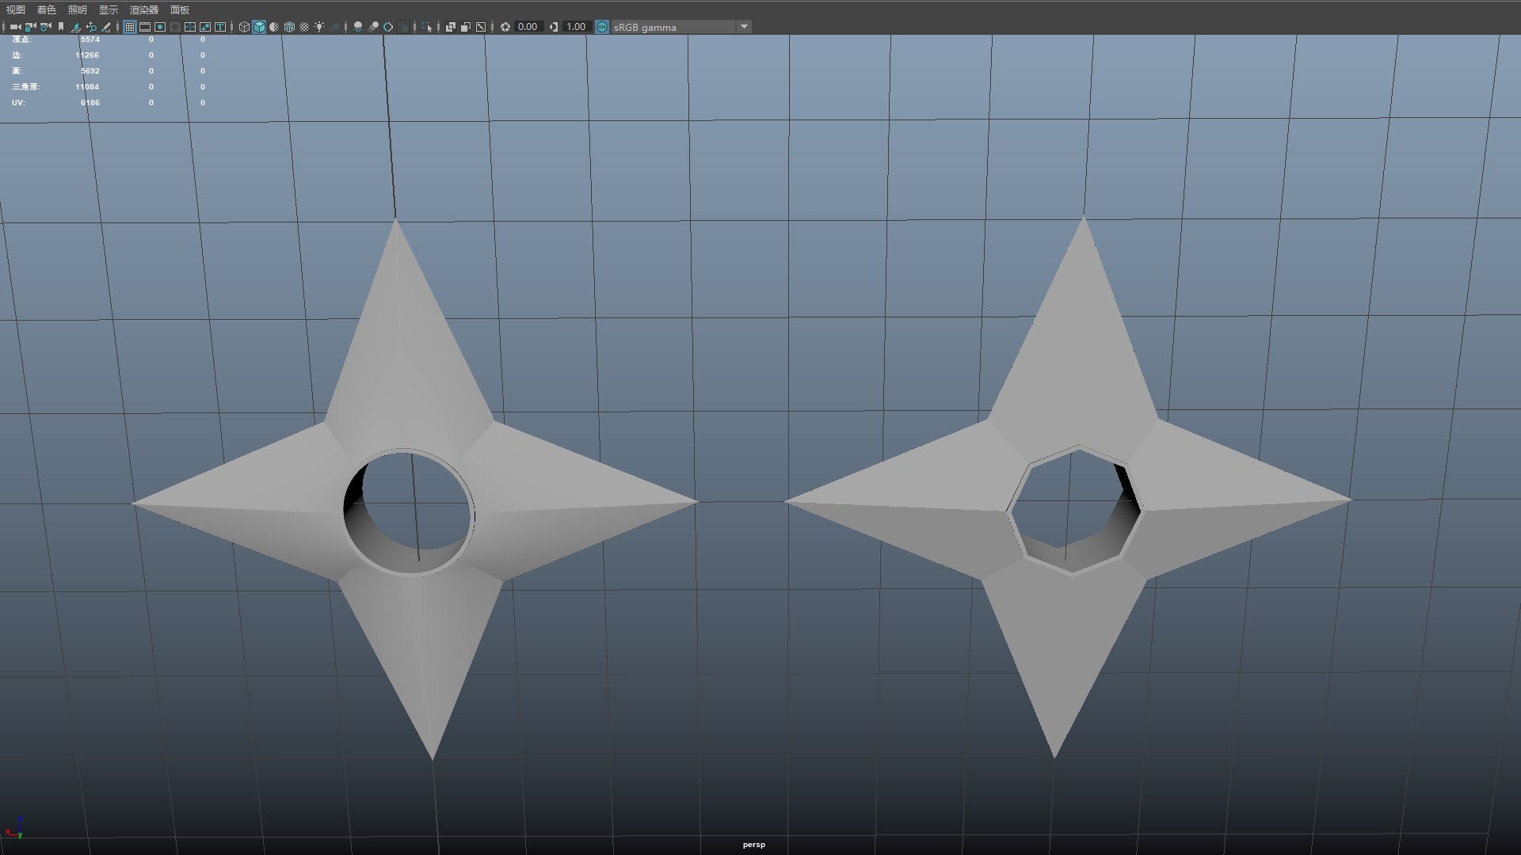The width and height of the screenshot is (1521, 855).
Task: Turn off the color management ON toggle
Action: [602, 27]
